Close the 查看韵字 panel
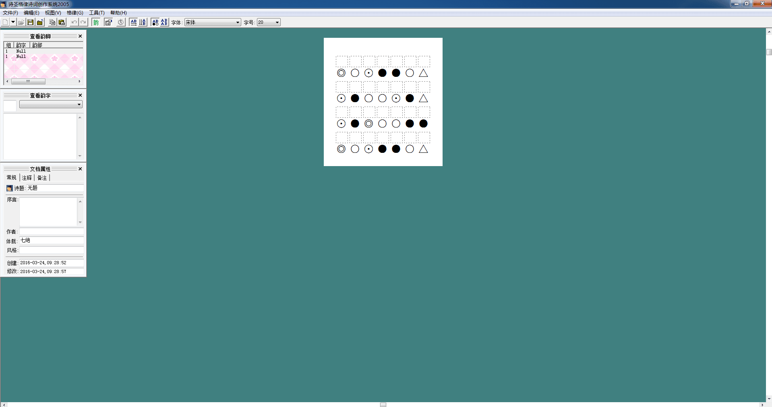 [80, 95]
